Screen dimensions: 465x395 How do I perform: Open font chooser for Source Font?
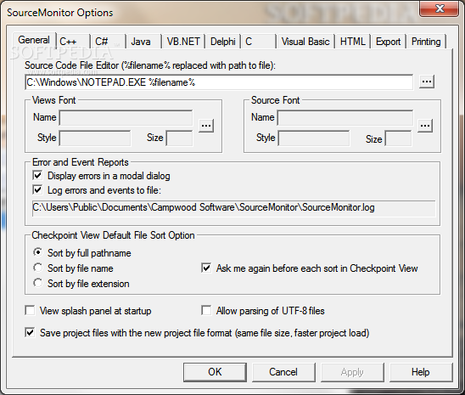coord(425,126)
